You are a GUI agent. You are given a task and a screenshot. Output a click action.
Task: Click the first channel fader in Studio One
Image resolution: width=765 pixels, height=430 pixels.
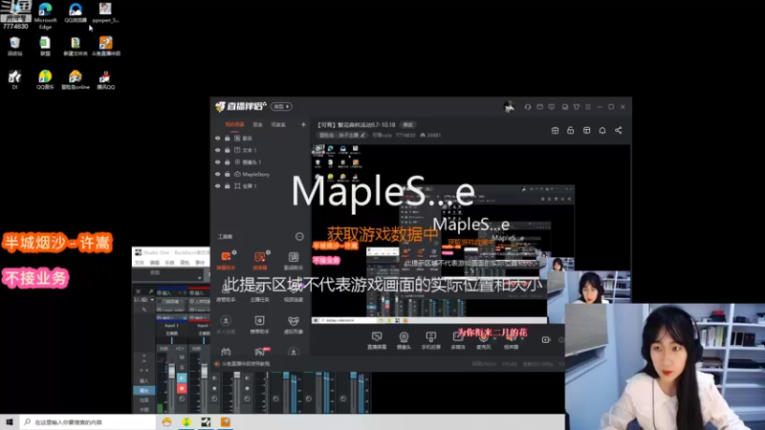click(x=171, y=372)
